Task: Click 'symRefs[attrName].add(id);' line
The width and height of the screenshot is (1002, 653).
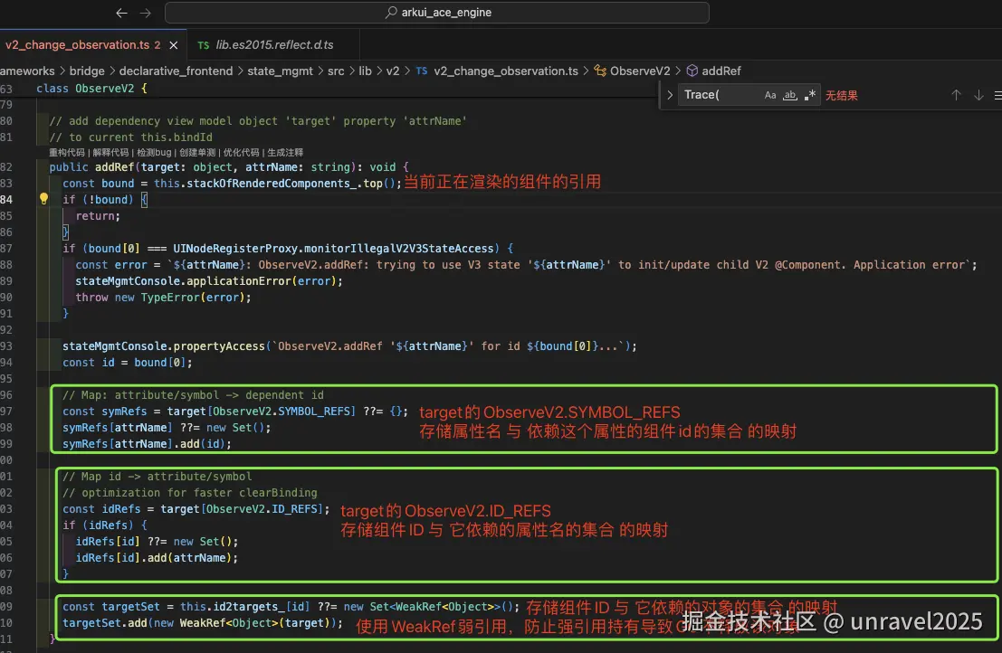Action: [147, 444]
